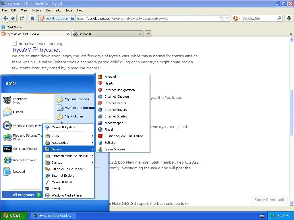Start Internet Spades
The height and width of the screenshot is (220, 294).
(x=123, y=116)
